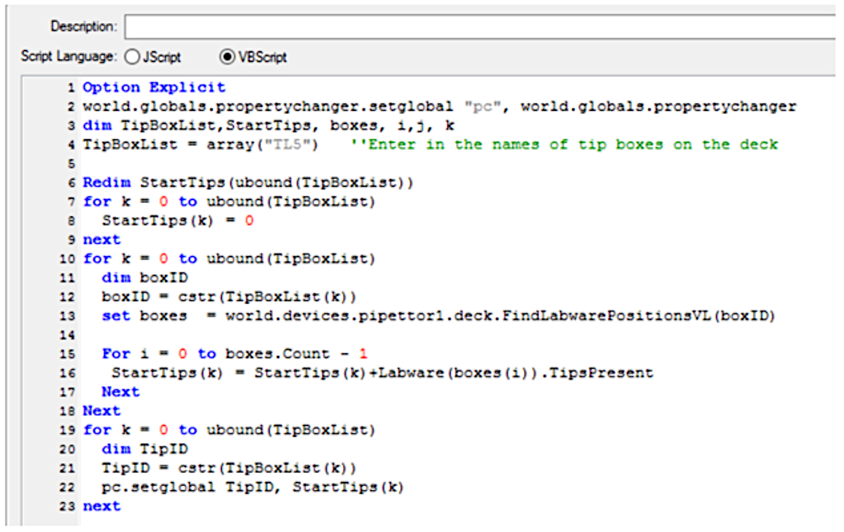Click the "pc" string in line 2
The height and width of the screenshot is (532, 844).
482,107
